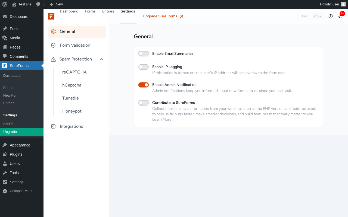Turn off Enable Admin Notification switch

[144, 85]
